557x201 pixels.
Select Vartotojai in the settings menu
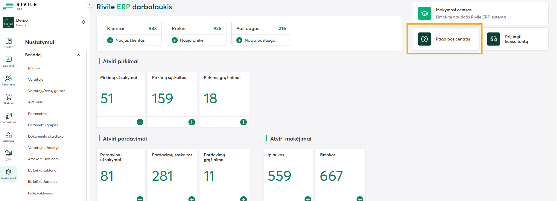[x=36, y=80]
